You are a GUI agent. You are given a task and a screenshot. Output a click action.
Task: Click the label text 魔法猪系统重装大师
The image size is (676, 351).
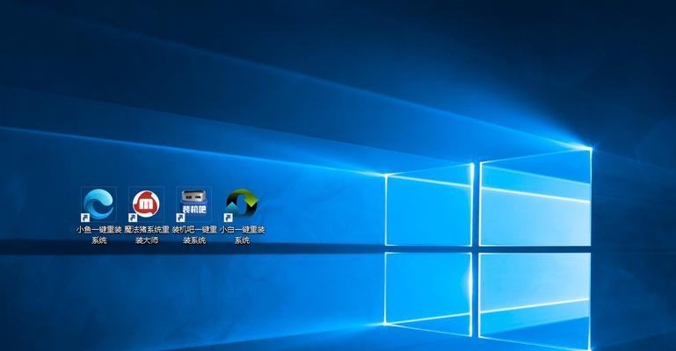pos(147,235)
